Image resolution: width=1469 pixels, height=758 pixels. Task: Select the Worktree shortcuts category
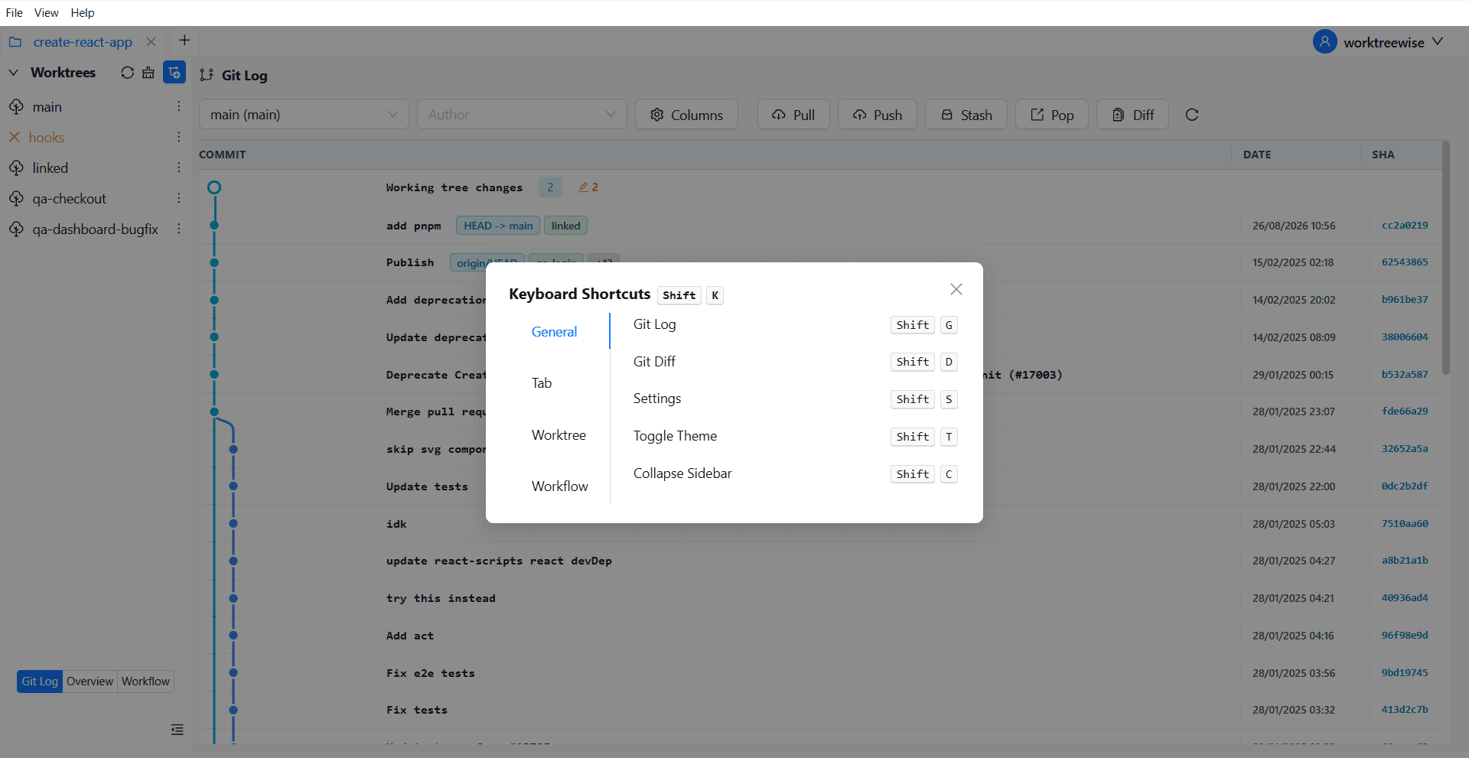pyautogui.click(x=559, y=435)
